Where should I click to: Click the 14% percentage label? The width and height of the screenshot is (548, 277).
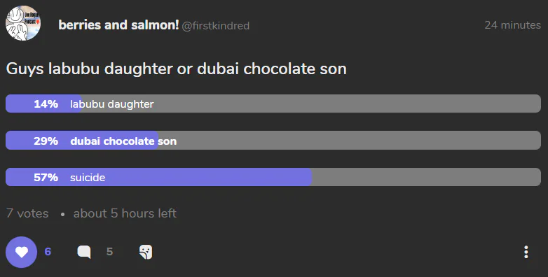46,104
